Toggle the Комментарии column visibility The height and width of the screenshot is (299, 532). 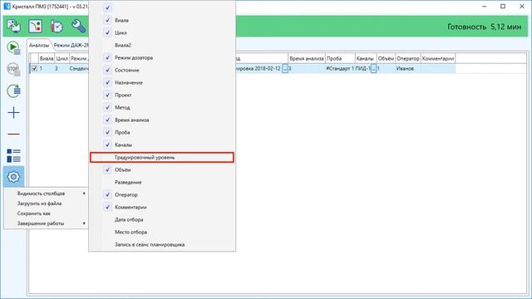point(162,207)
